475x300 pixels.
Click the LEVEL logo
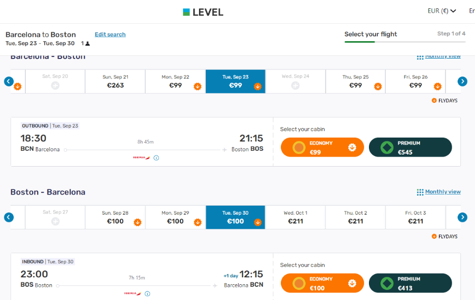pos(203,12)
